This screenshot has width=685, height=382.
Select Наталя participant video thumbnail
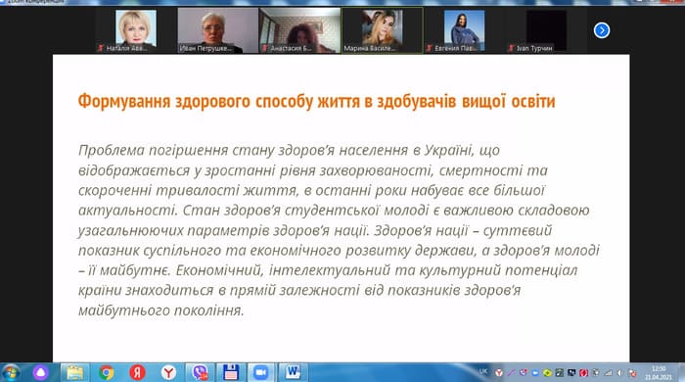coord(136,30)
